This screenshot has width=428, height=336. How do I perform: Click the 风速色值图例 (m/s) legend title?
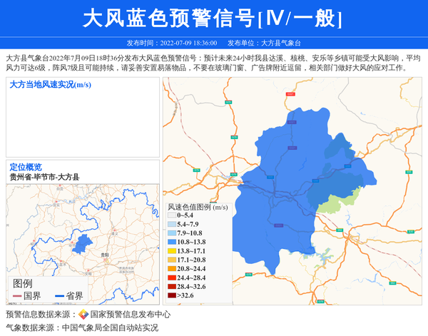tap(197, 207)
